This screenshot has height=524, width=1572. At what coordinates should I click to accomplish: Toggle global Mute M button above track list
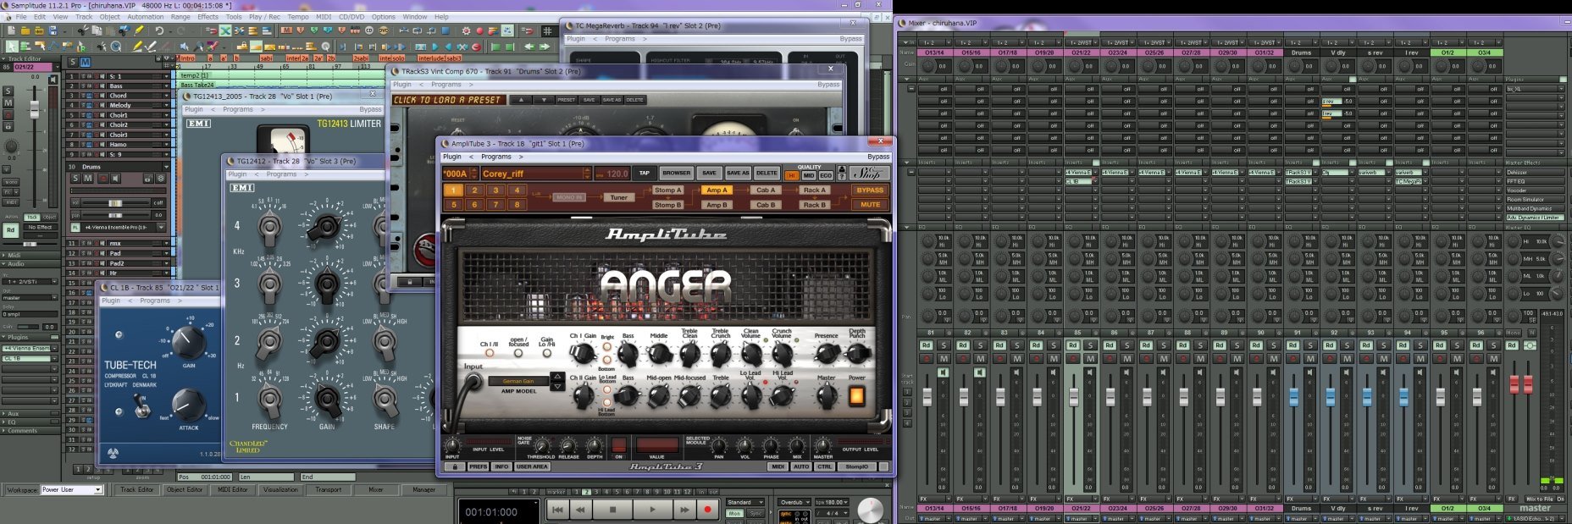tap(86, 62)
